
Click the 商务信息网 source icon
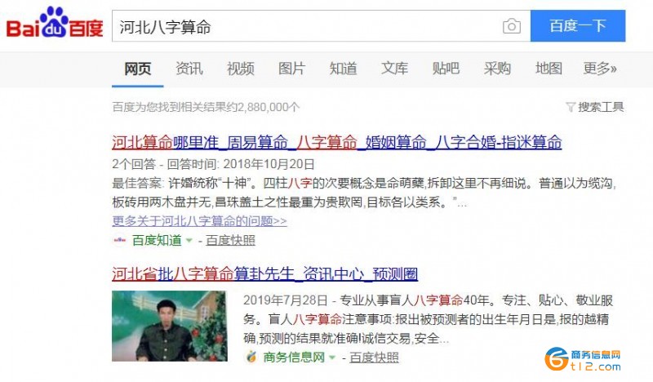[251, 357]
